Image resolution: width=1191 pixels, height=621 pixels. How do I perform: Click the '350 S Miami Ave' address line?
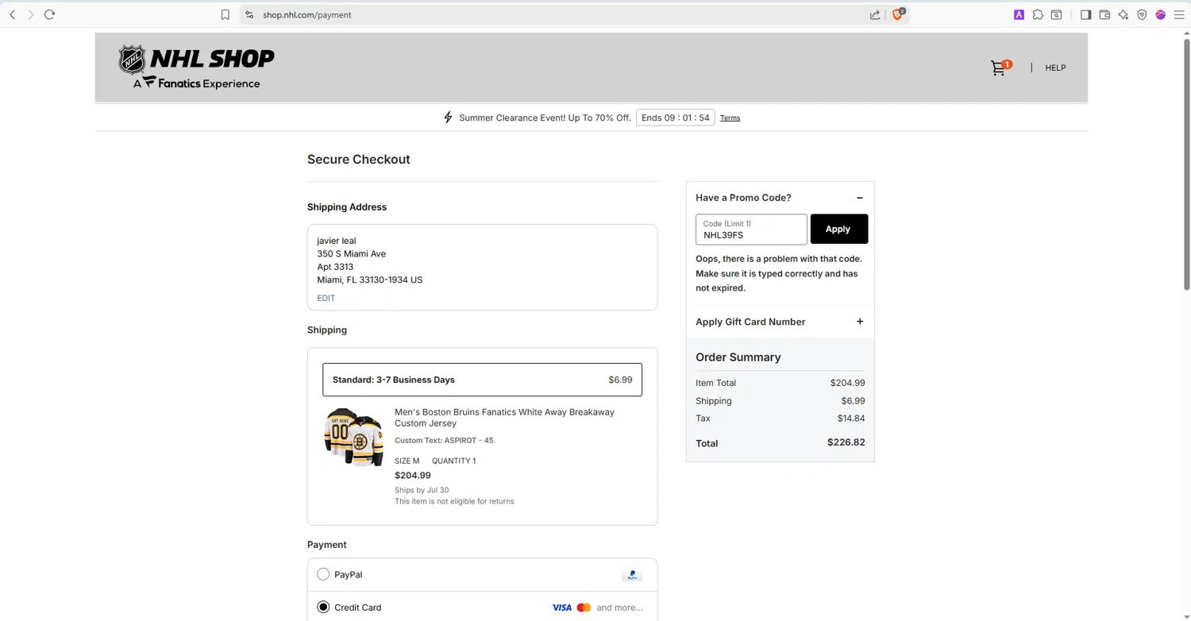click(x=352, y=254)
